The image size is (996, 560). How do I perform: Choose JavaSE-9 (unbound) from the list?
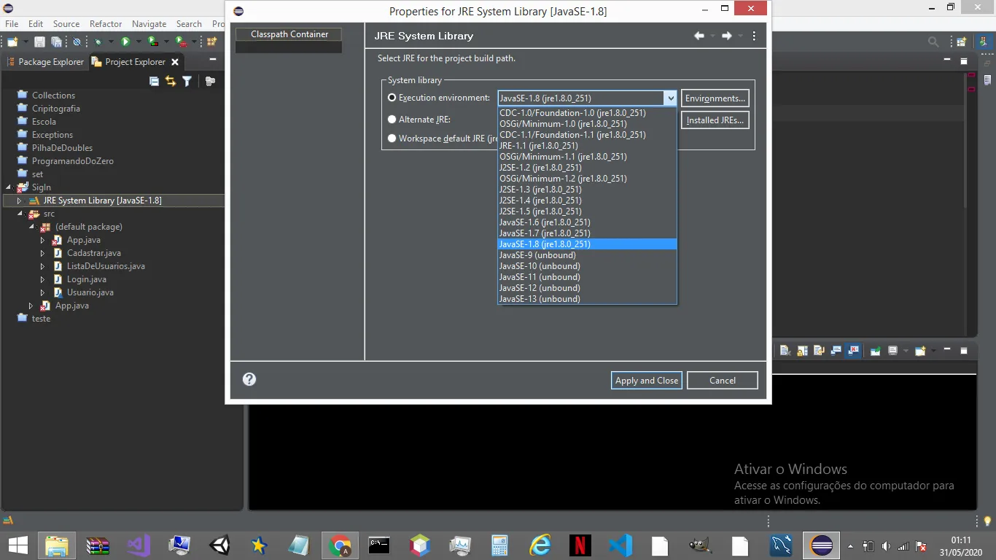click(587, 255)
